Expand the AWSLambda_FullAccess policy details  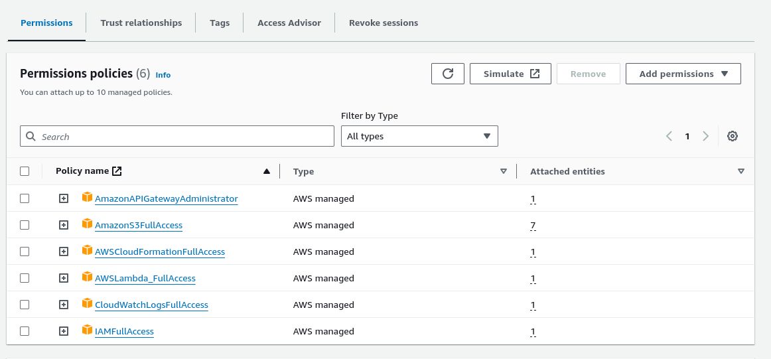(64, 278)
